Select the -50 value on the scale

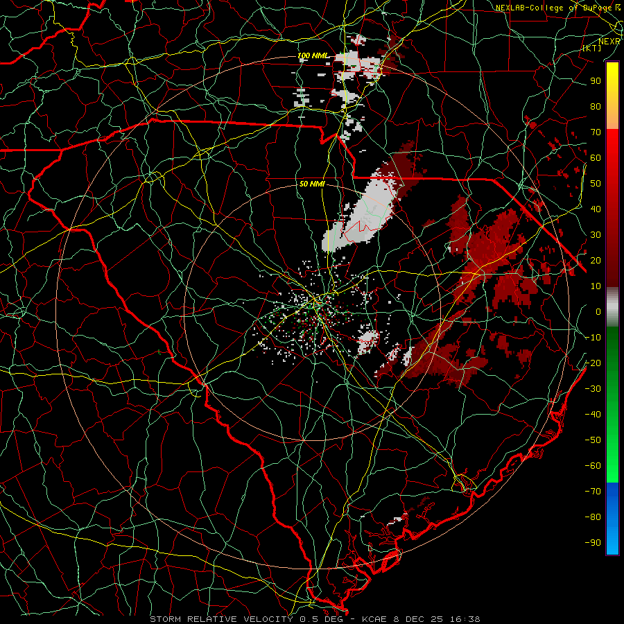[593, 440]
